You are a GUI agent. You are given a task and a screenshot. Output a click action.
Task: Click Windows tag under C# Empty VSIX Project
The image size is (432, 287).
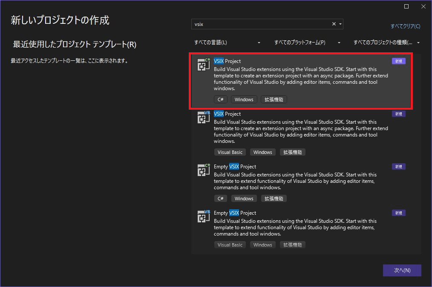tap(244, 199)
